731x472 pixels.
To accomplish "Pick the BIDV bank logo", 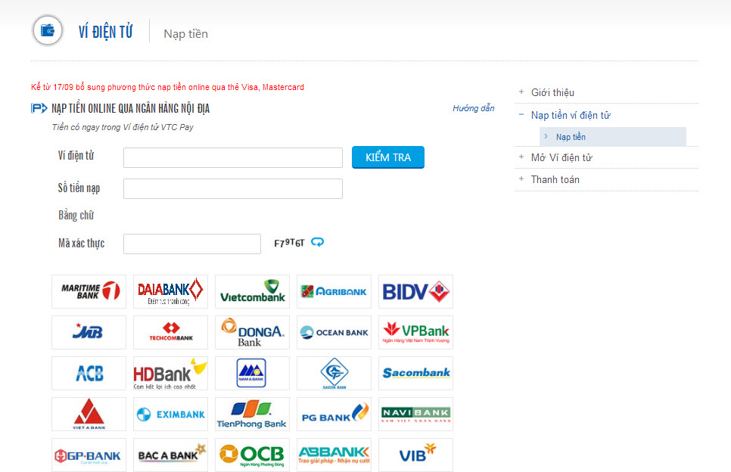I will pyautogui.click(x=416, y=292).
